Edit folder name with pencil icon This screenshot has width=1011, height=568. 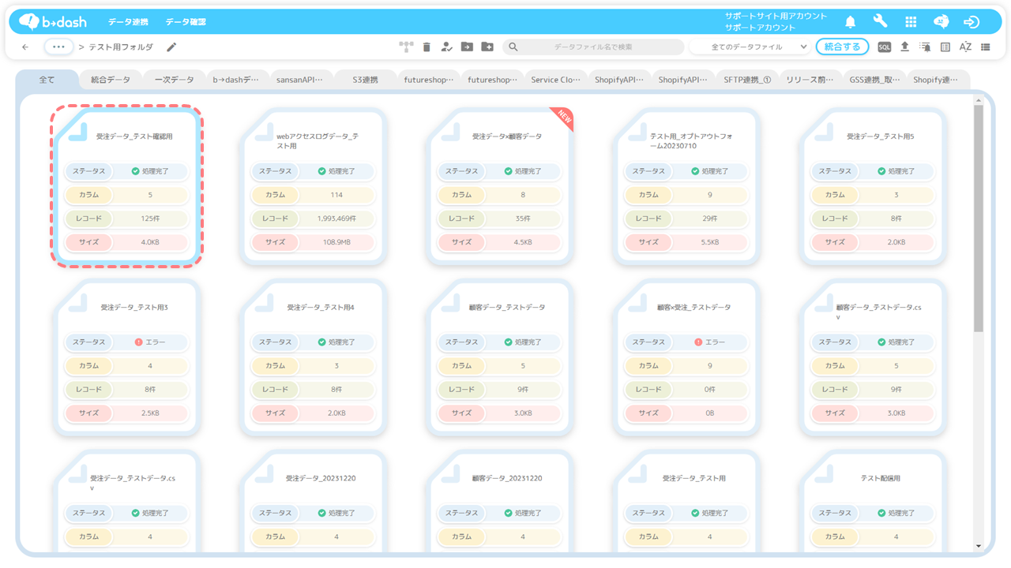click(x=171, y=47)
